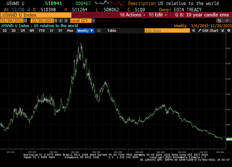
Task: Expand the Actions menu
Action: [x=135, y=15]
